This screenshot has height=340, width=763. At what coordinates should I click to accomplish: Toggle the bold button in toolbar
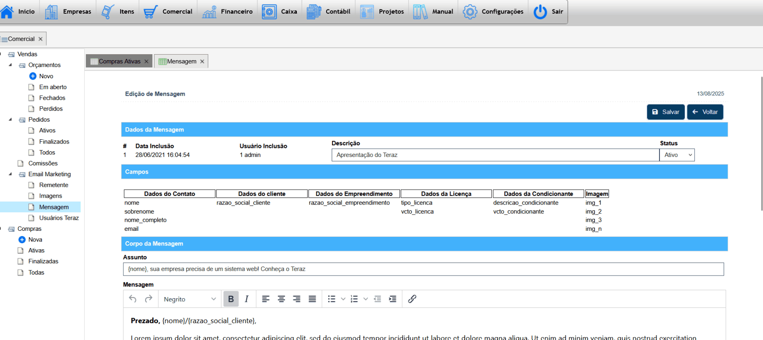pos(231,299)
